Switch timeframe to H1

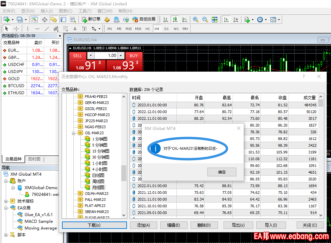click(147, 29)
